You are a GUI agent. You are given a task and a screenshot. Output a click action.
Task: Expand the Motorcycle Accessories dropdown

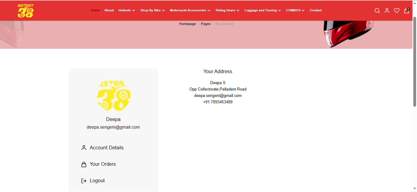point(190,10)
